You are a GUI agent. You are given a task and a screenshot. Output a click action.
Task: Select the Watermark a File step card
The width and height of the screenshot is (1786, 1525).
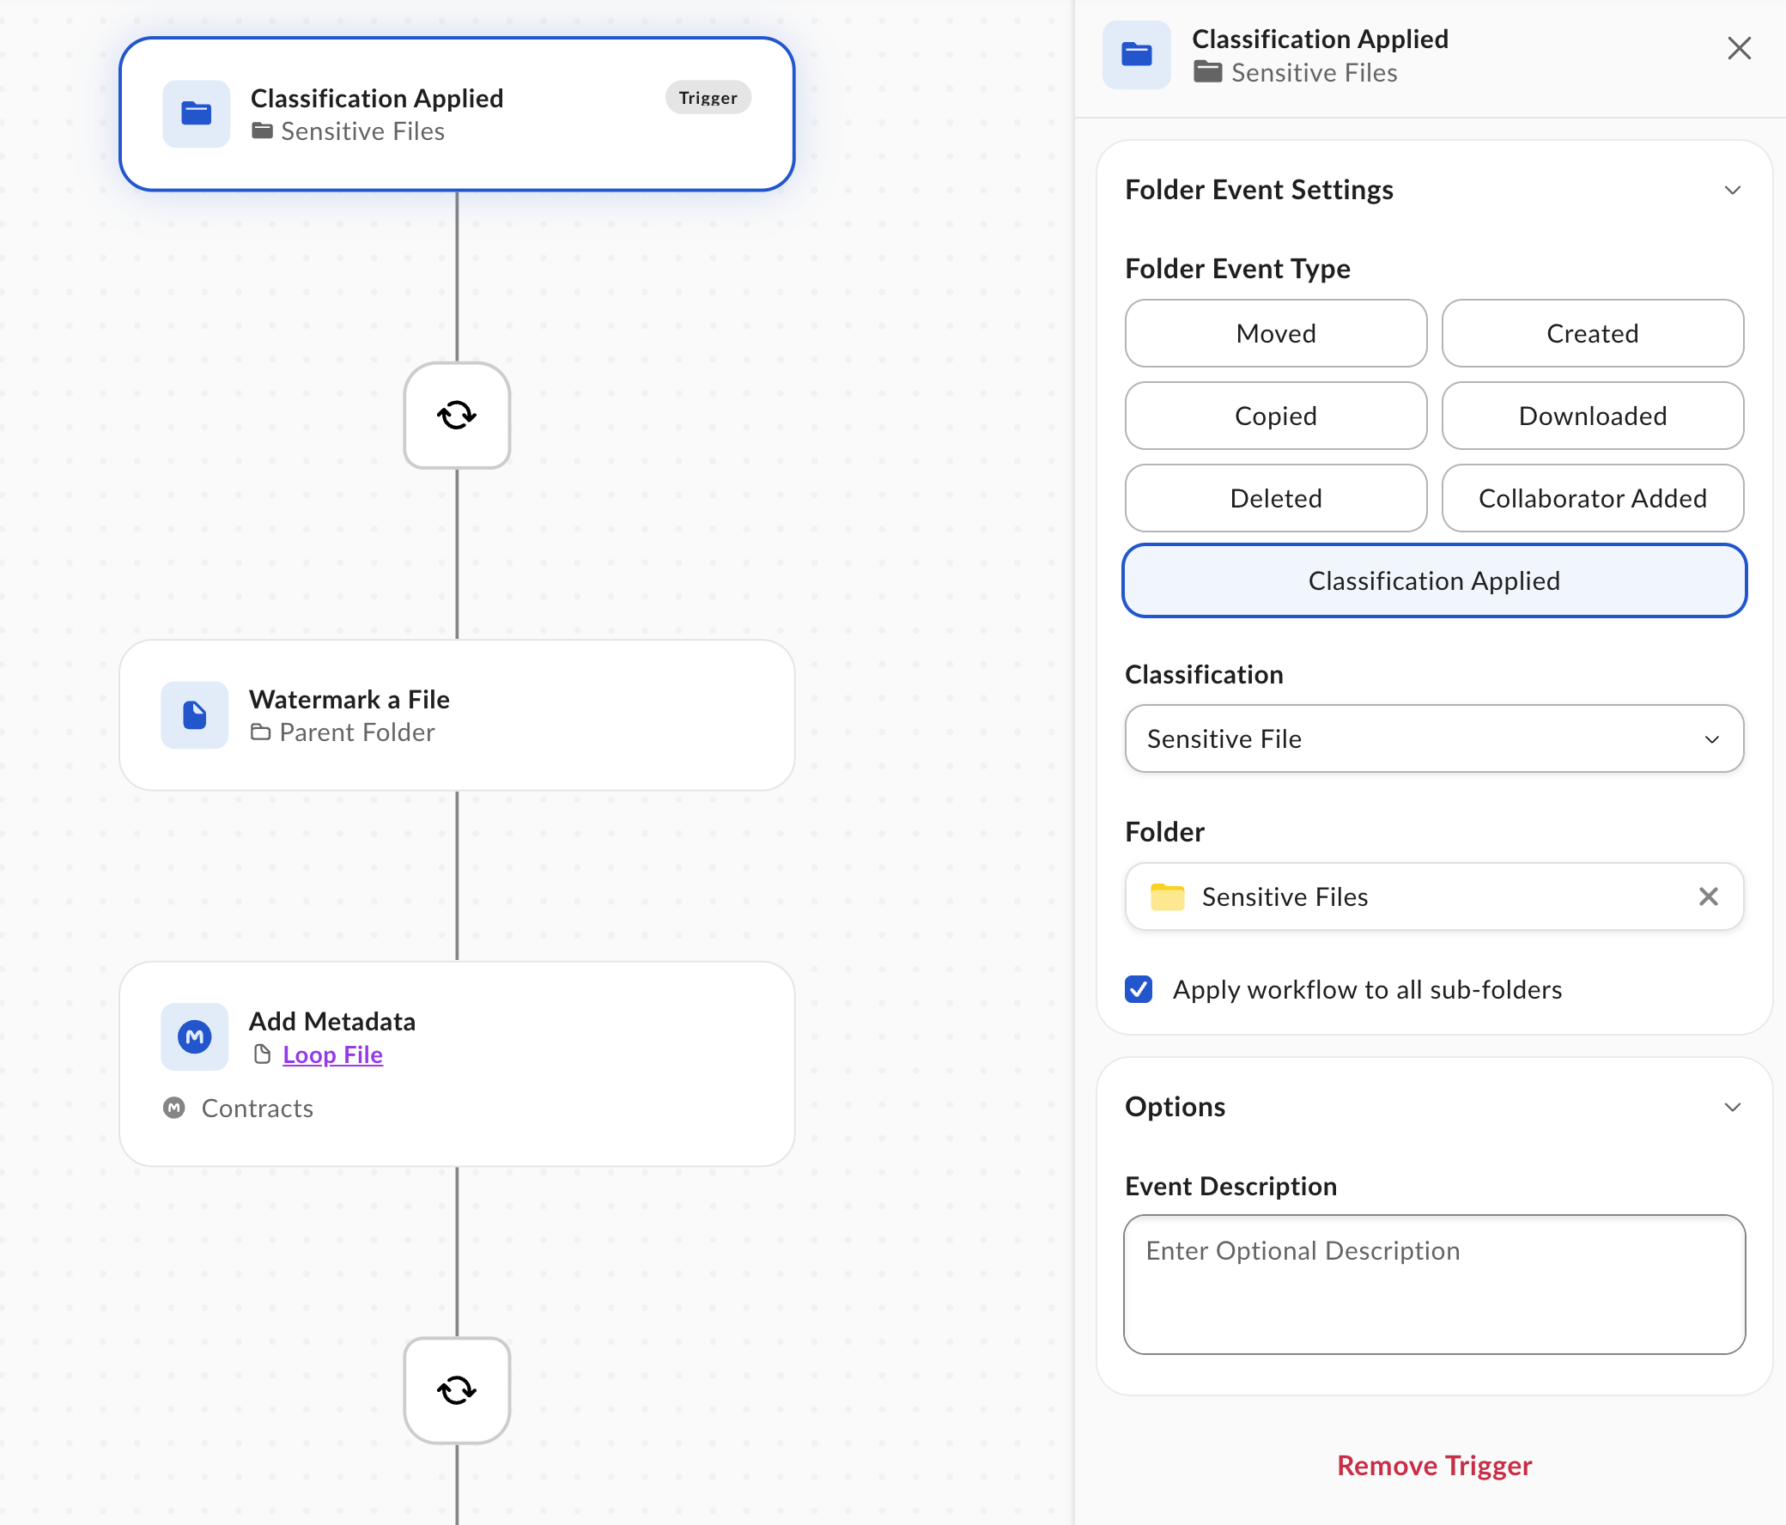[x=457, y=715]
